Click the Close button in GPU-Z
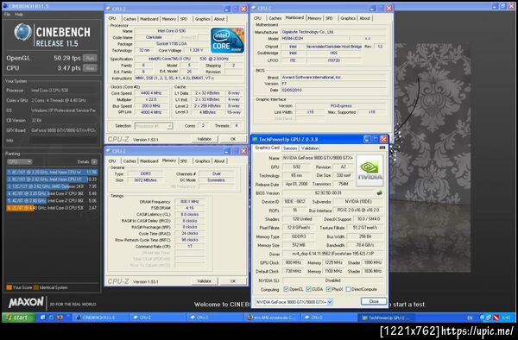The width and height of the screenshot is (518, 340). point(374,301)
